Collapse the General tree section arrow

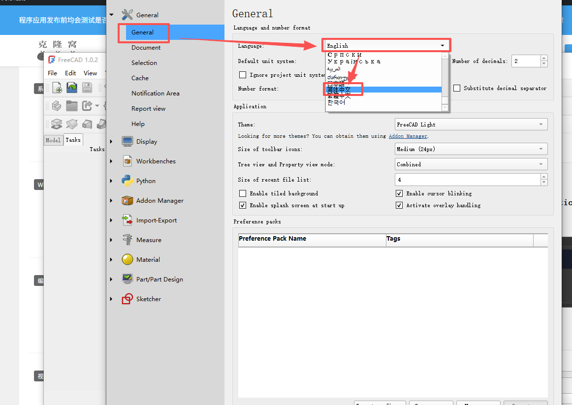(x=112, y=15)
